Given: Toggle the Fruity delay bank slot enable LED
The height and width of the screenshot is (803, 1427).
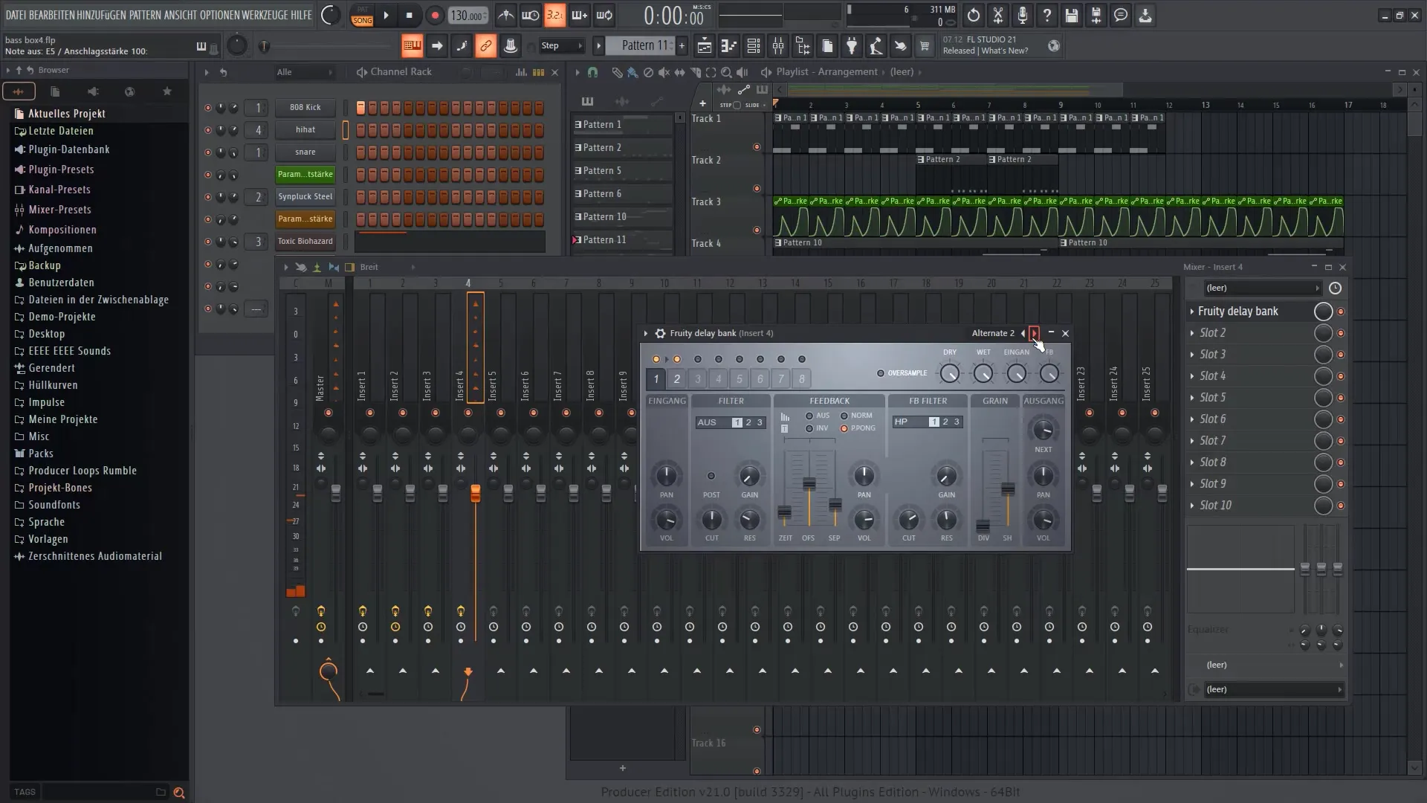Looking at the screenshot, I should (1341, 312).
